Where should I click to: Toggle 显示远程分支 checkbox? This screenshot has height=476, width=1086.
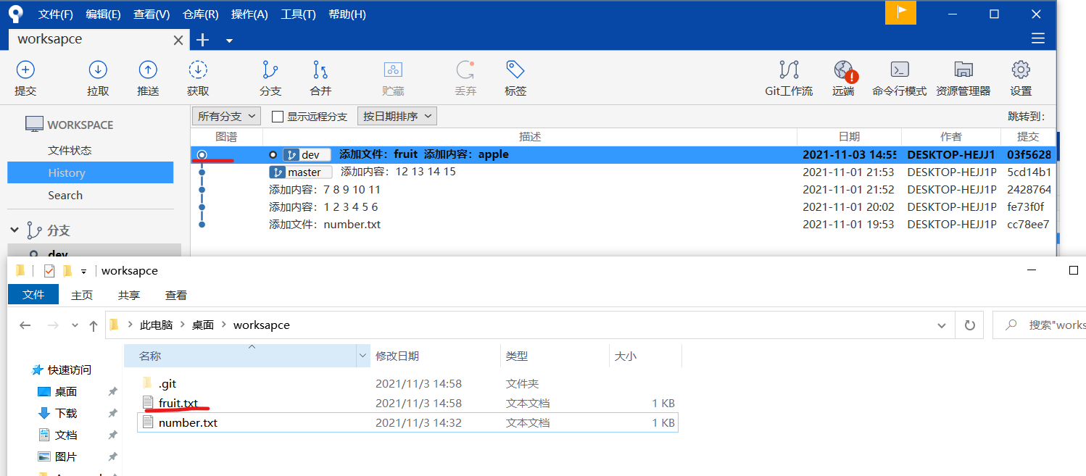(277, 117)
